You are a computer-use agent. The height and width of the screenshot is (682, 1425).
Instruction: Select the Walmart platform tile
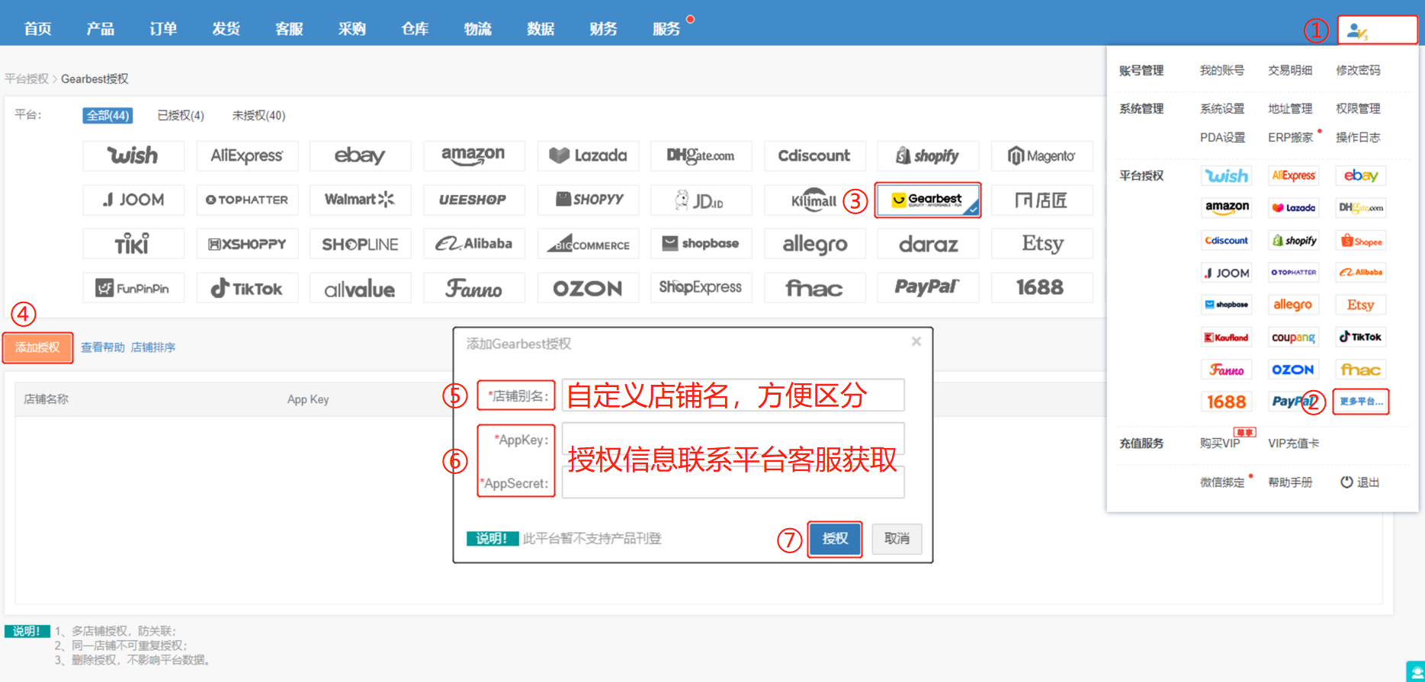pyautogui.click(x=360, y=200)
